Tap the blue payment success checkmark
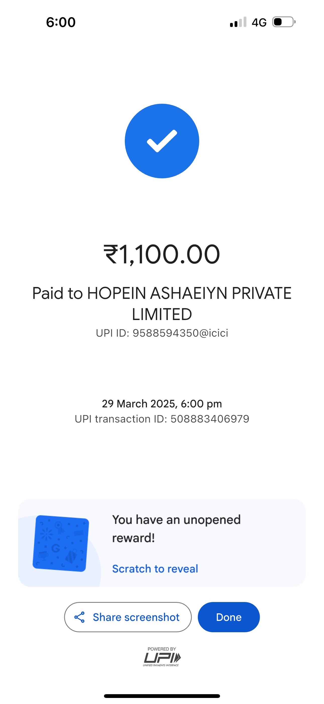Viewport: 324px width, 704px height. [x=162, y=141]
